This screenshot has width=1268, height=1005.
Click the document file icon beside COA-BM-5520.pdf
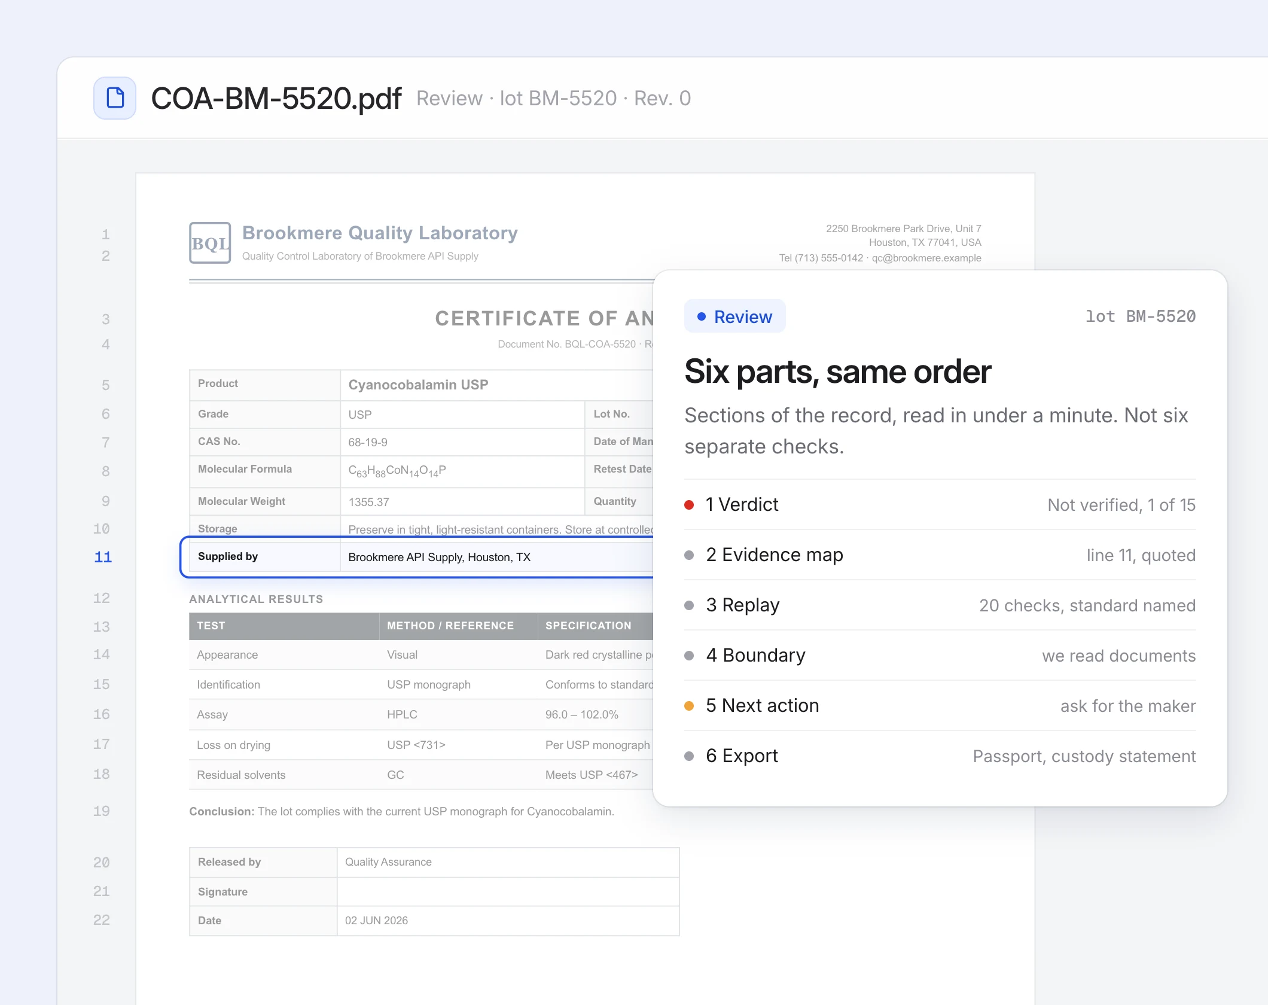pos(115,98)
